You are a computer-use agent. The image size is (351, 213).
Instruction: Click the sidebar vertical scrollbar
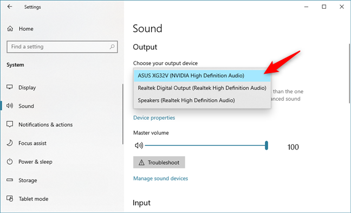122,114
